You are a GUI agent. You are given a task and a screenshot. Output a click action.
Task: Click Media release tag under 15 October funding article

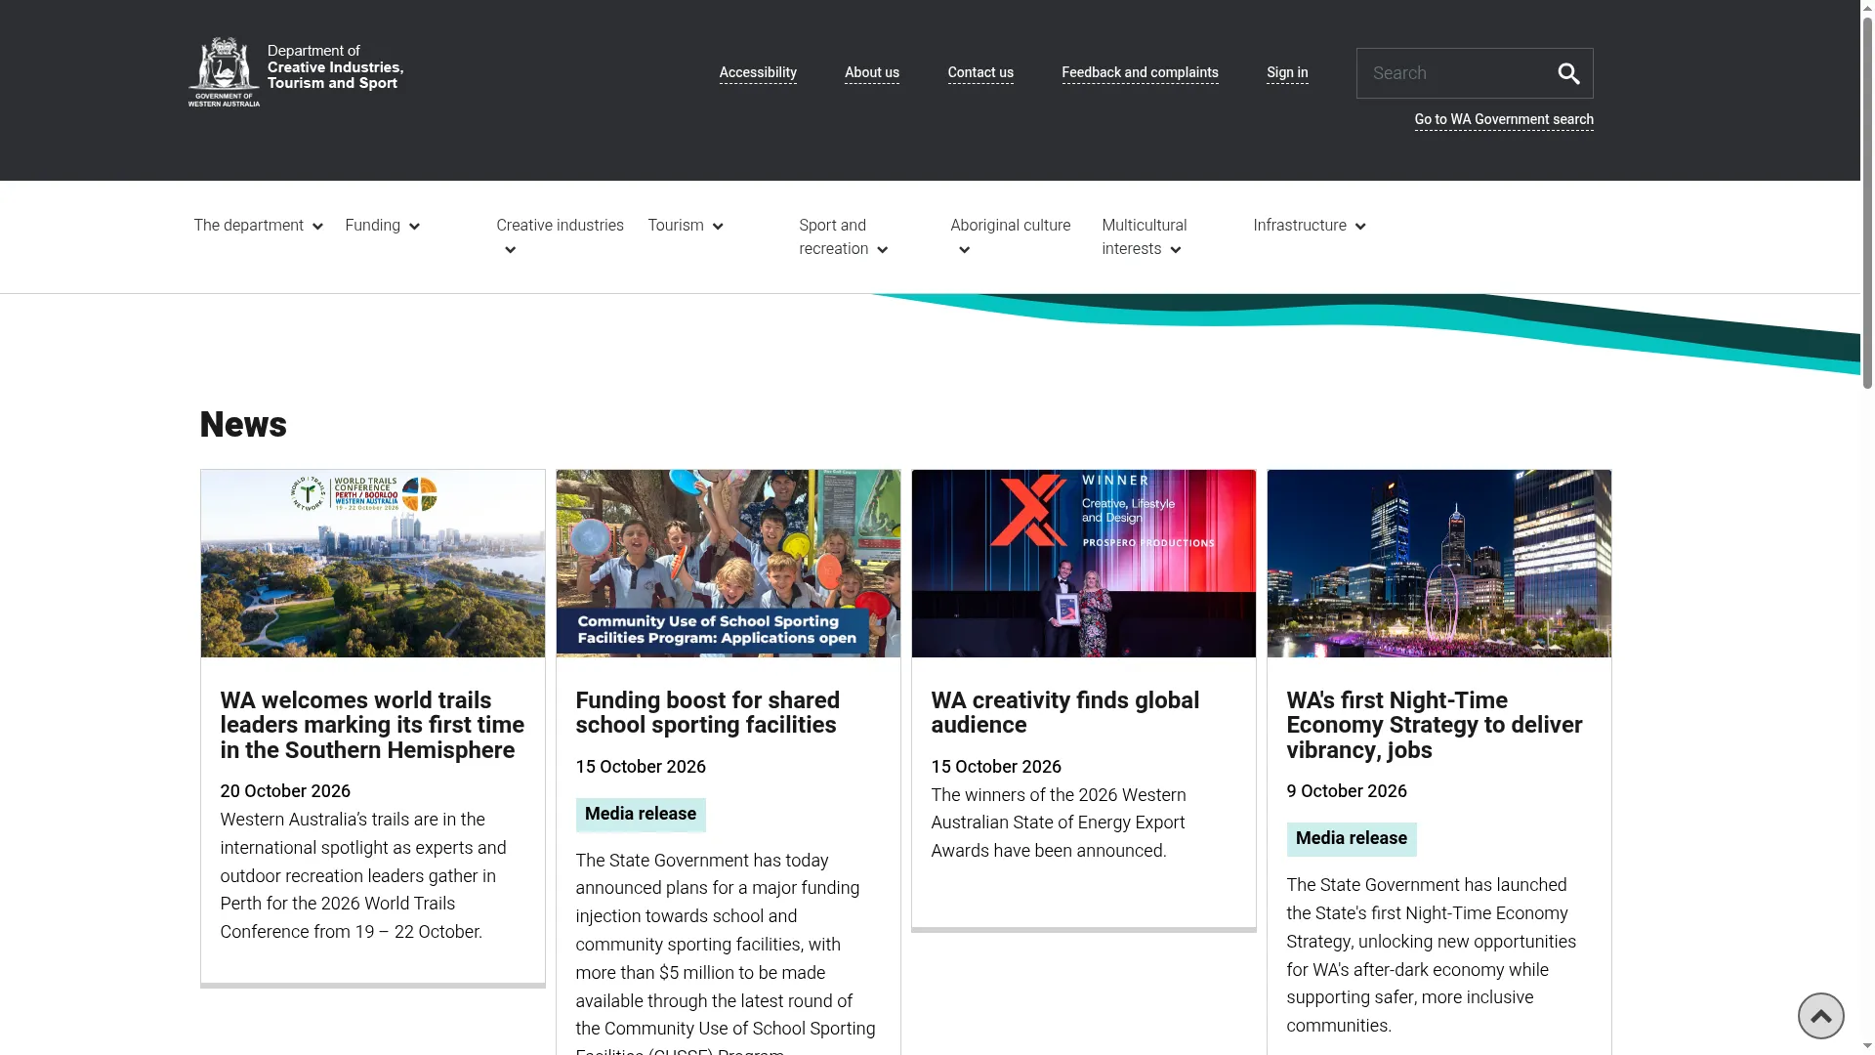pyautogui.click(x=641, y=815)
